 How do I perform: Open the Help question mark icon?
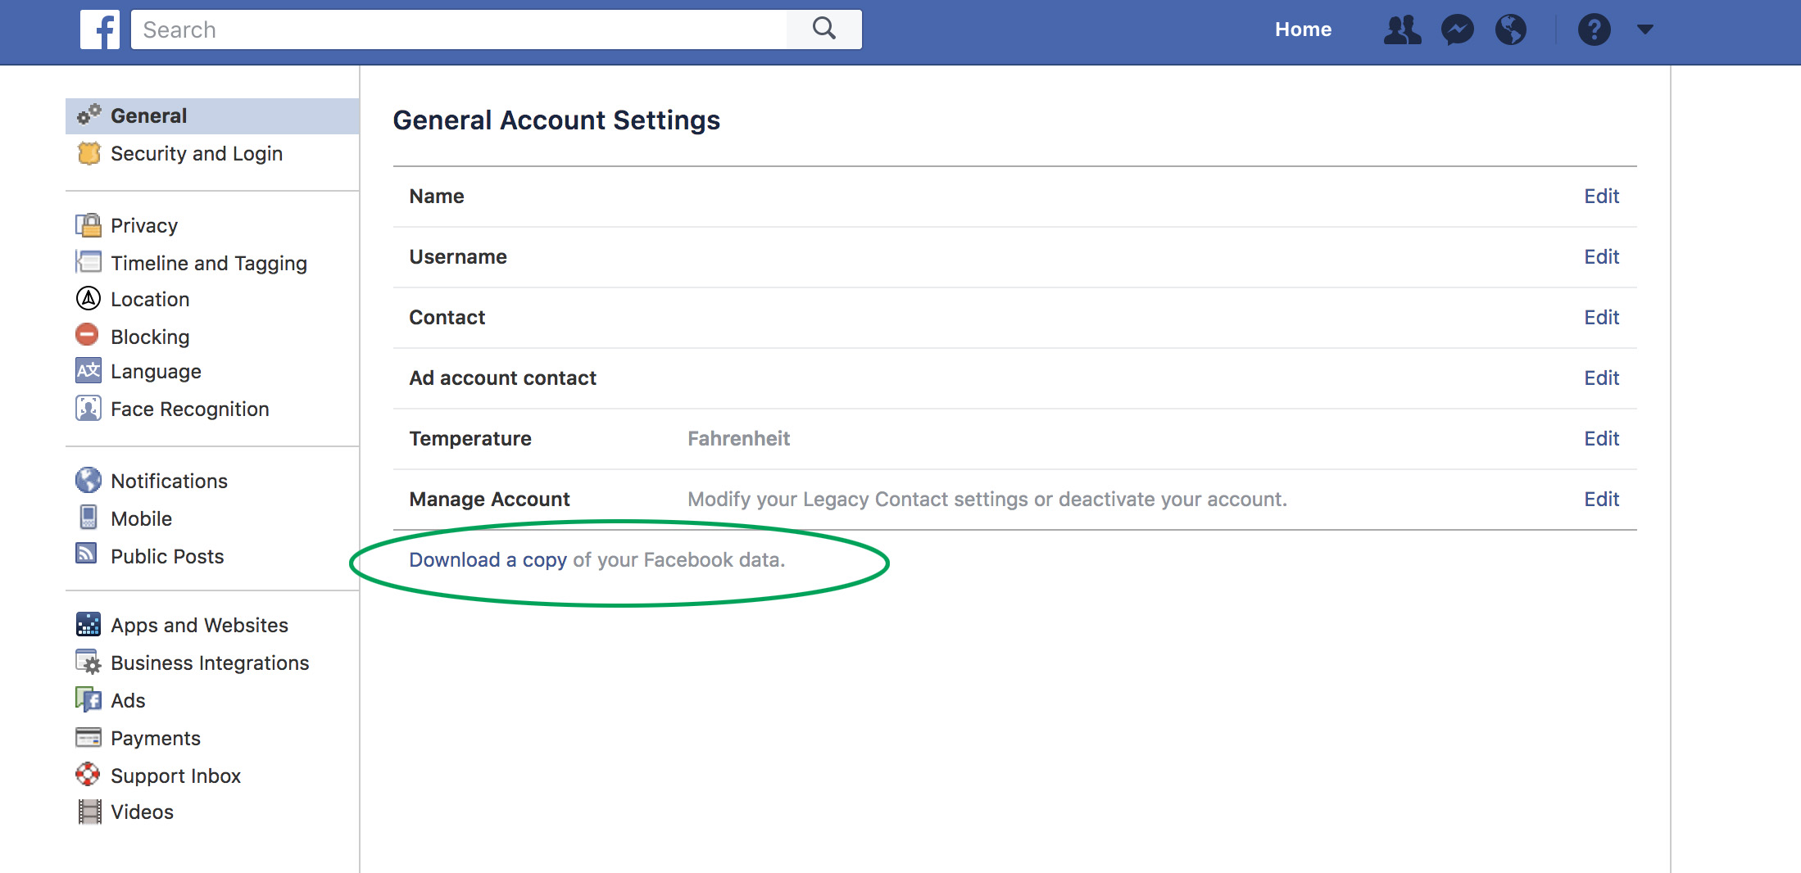click(x=1594, y=29)
